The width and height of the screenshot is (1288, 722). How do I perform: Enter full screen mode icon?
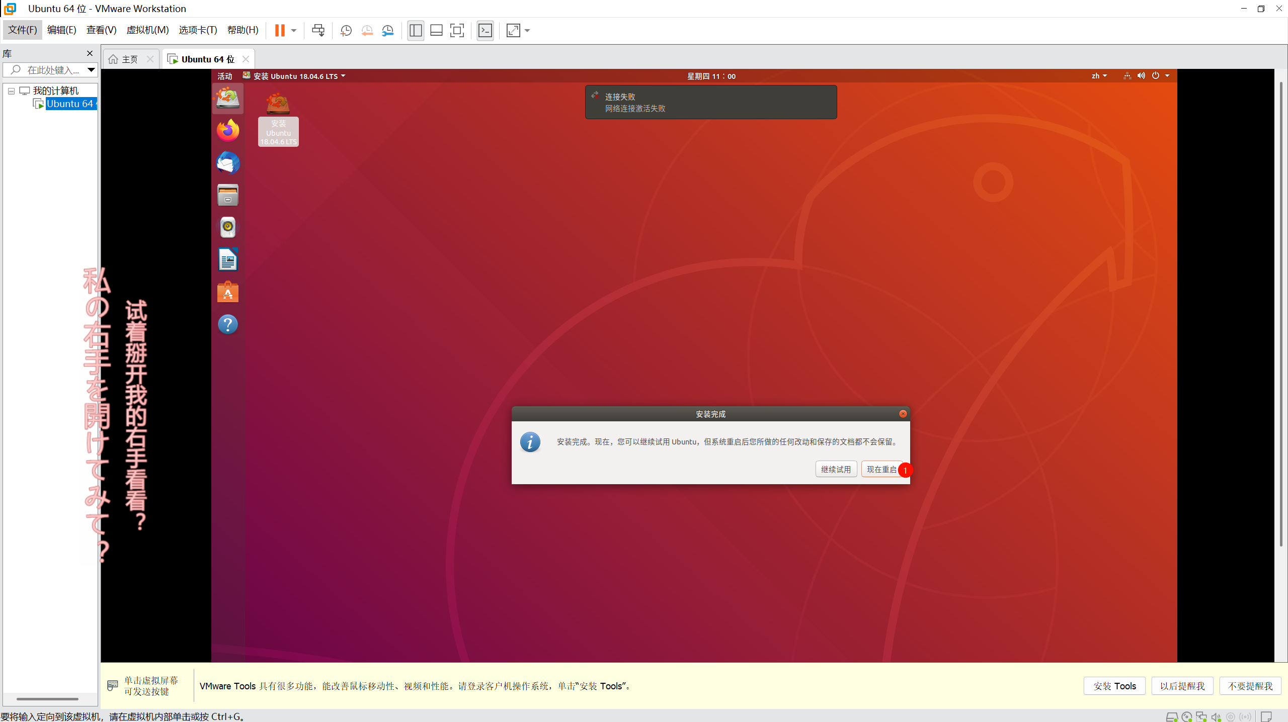(x=457, y=31)
